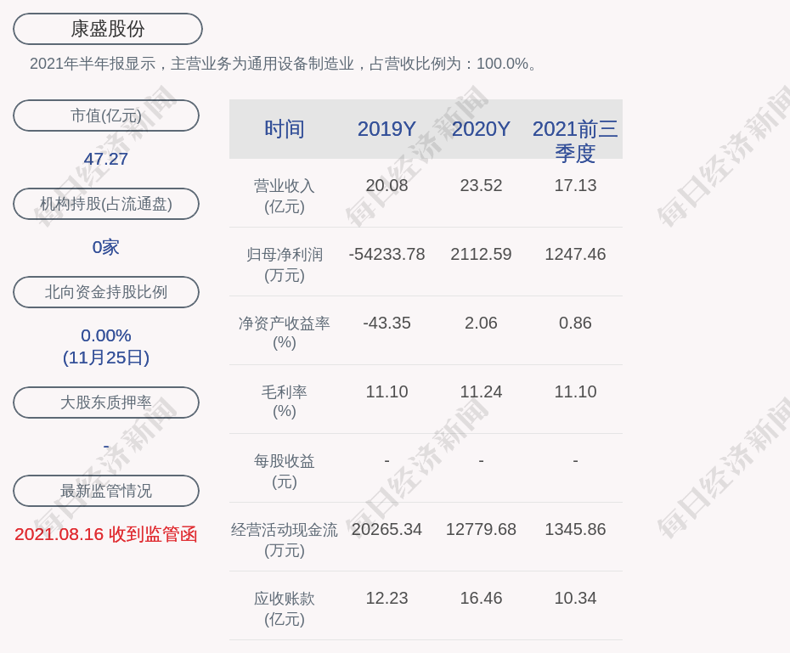
Task: Select the 2021前三季度 column header
Action: tap(575, 141)
